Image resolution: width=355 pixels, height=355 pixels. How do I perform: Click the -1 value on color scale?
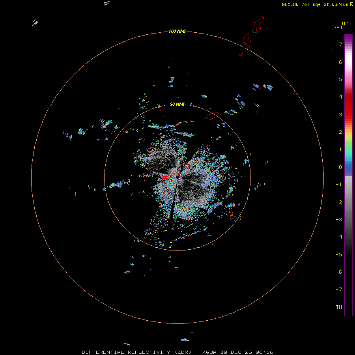point(339,185)
